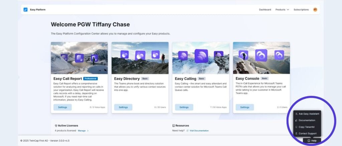Click Easy Calling card image
342x146 pixels.
point(201,58)
